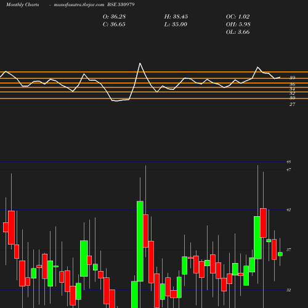
Task: Click the munafasutra.tbrjar.com site label
Action: pyautogui.click(x=79, y=4)
